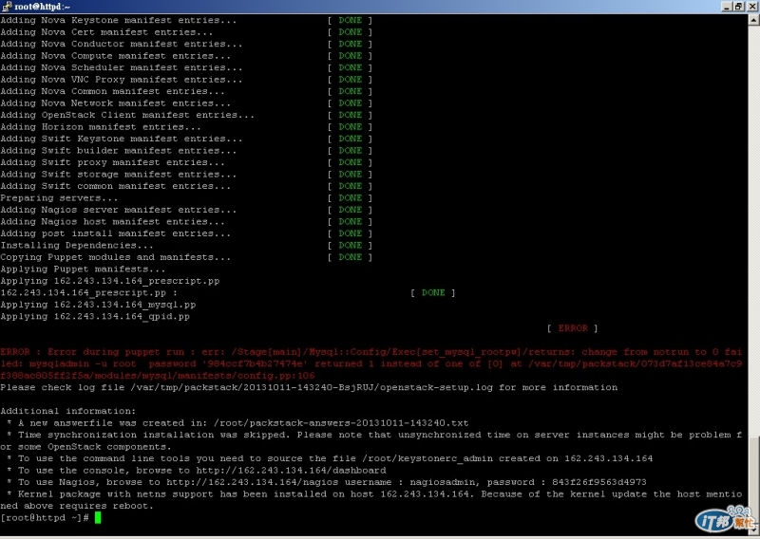
Task: Click the scrollbar up arrow button
Action: pyautogui.click(x=753, y=20)
